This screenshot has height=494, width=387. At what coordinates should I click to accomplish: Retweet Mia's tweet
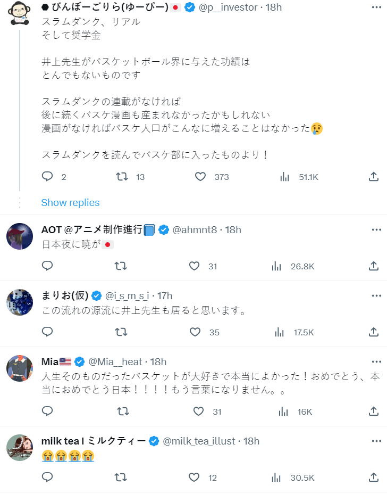[122, 411]
